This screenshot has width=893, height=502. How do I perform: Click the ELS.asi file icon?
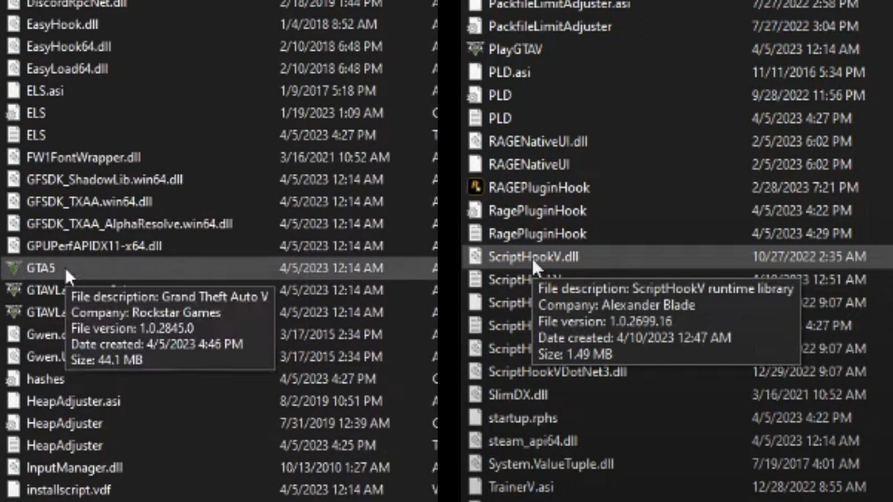tap(14, 91)
